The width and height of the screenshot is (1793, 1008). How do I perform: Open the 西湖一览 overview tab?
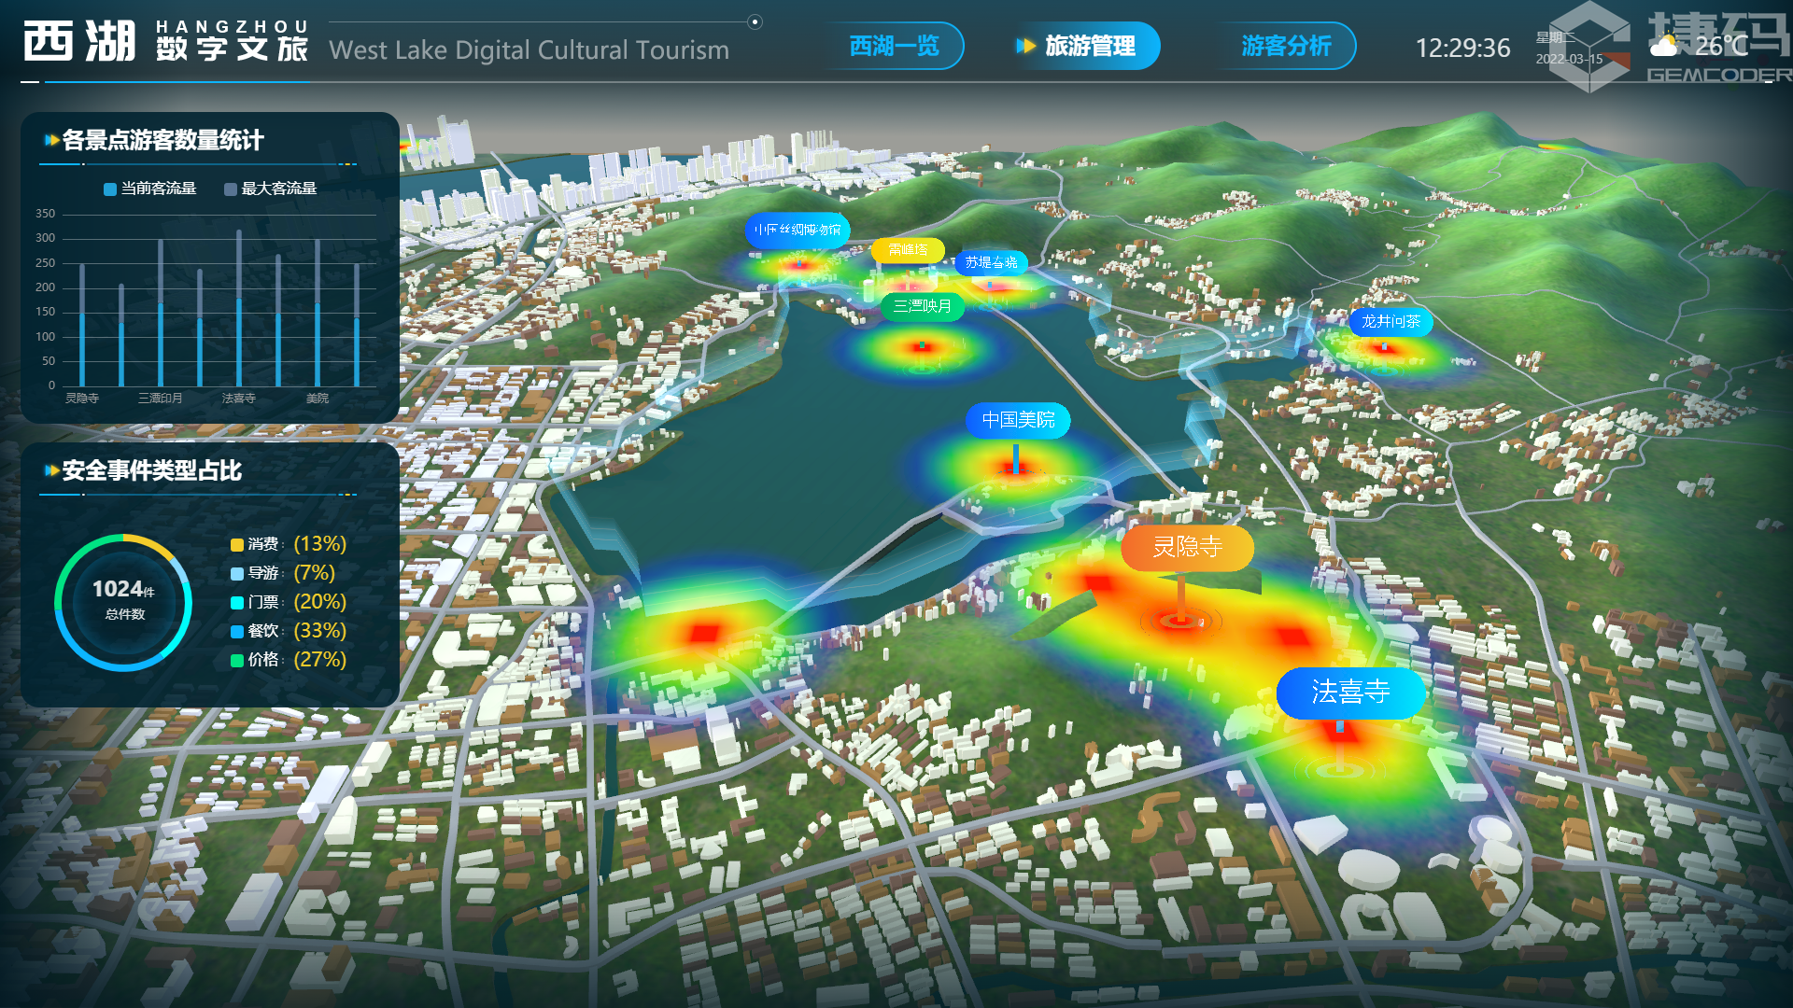click(894, 46)
